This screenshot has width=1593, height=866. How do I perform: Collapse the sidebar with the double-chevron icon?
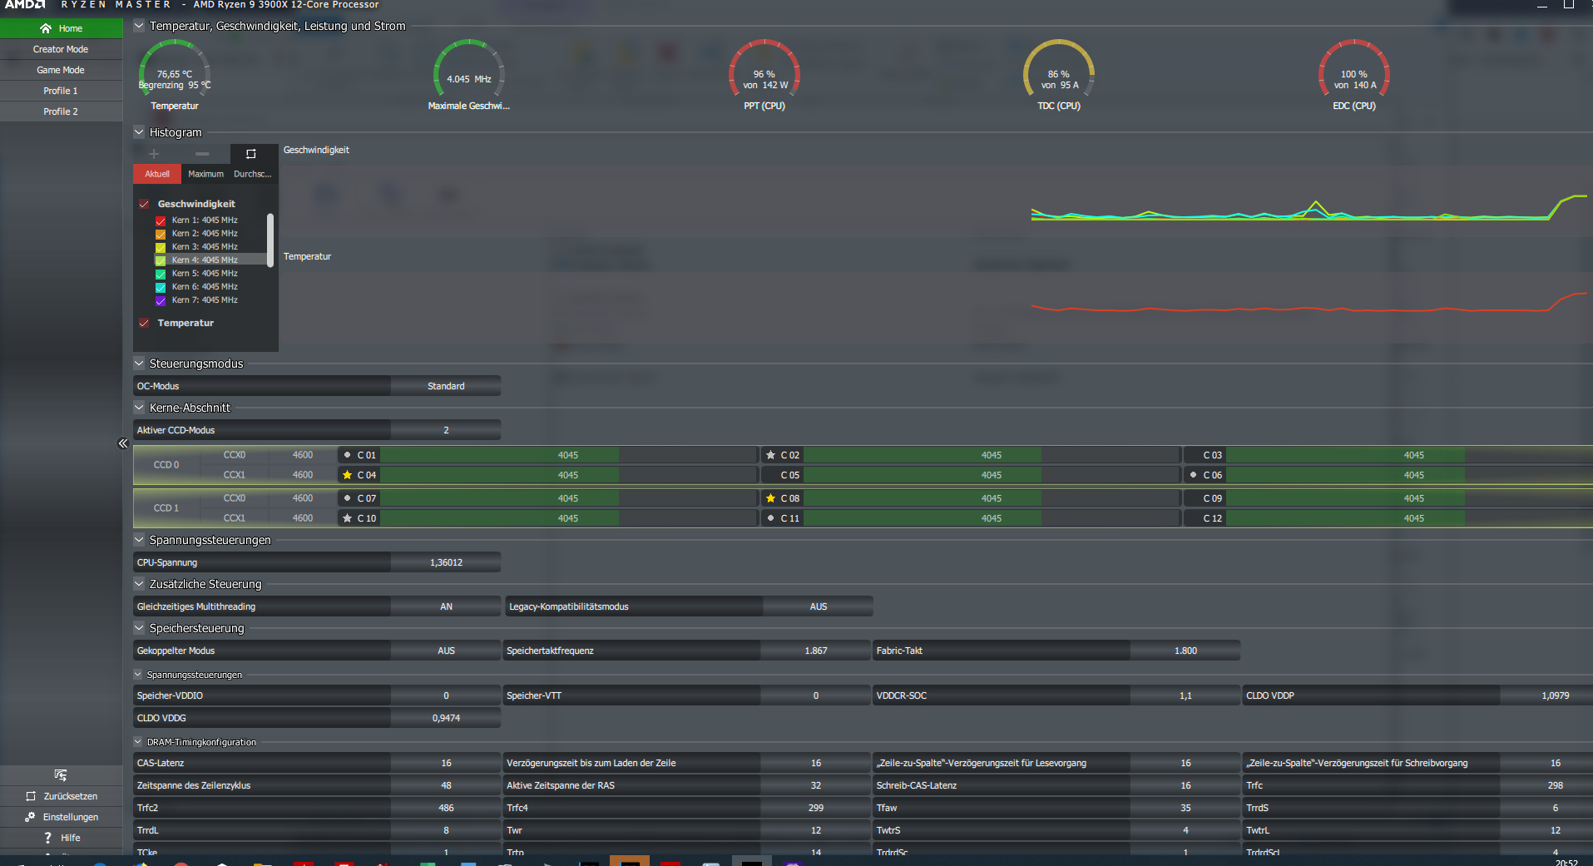coord(123,443)
